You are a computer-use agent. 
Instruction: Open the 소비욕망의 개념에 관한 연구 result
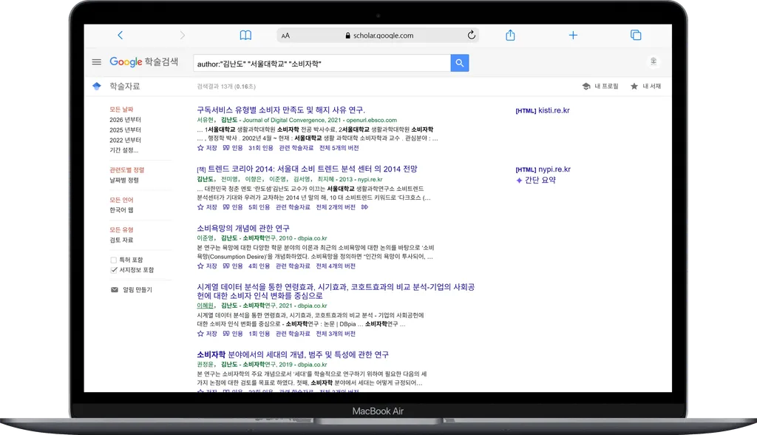[243, 228]
